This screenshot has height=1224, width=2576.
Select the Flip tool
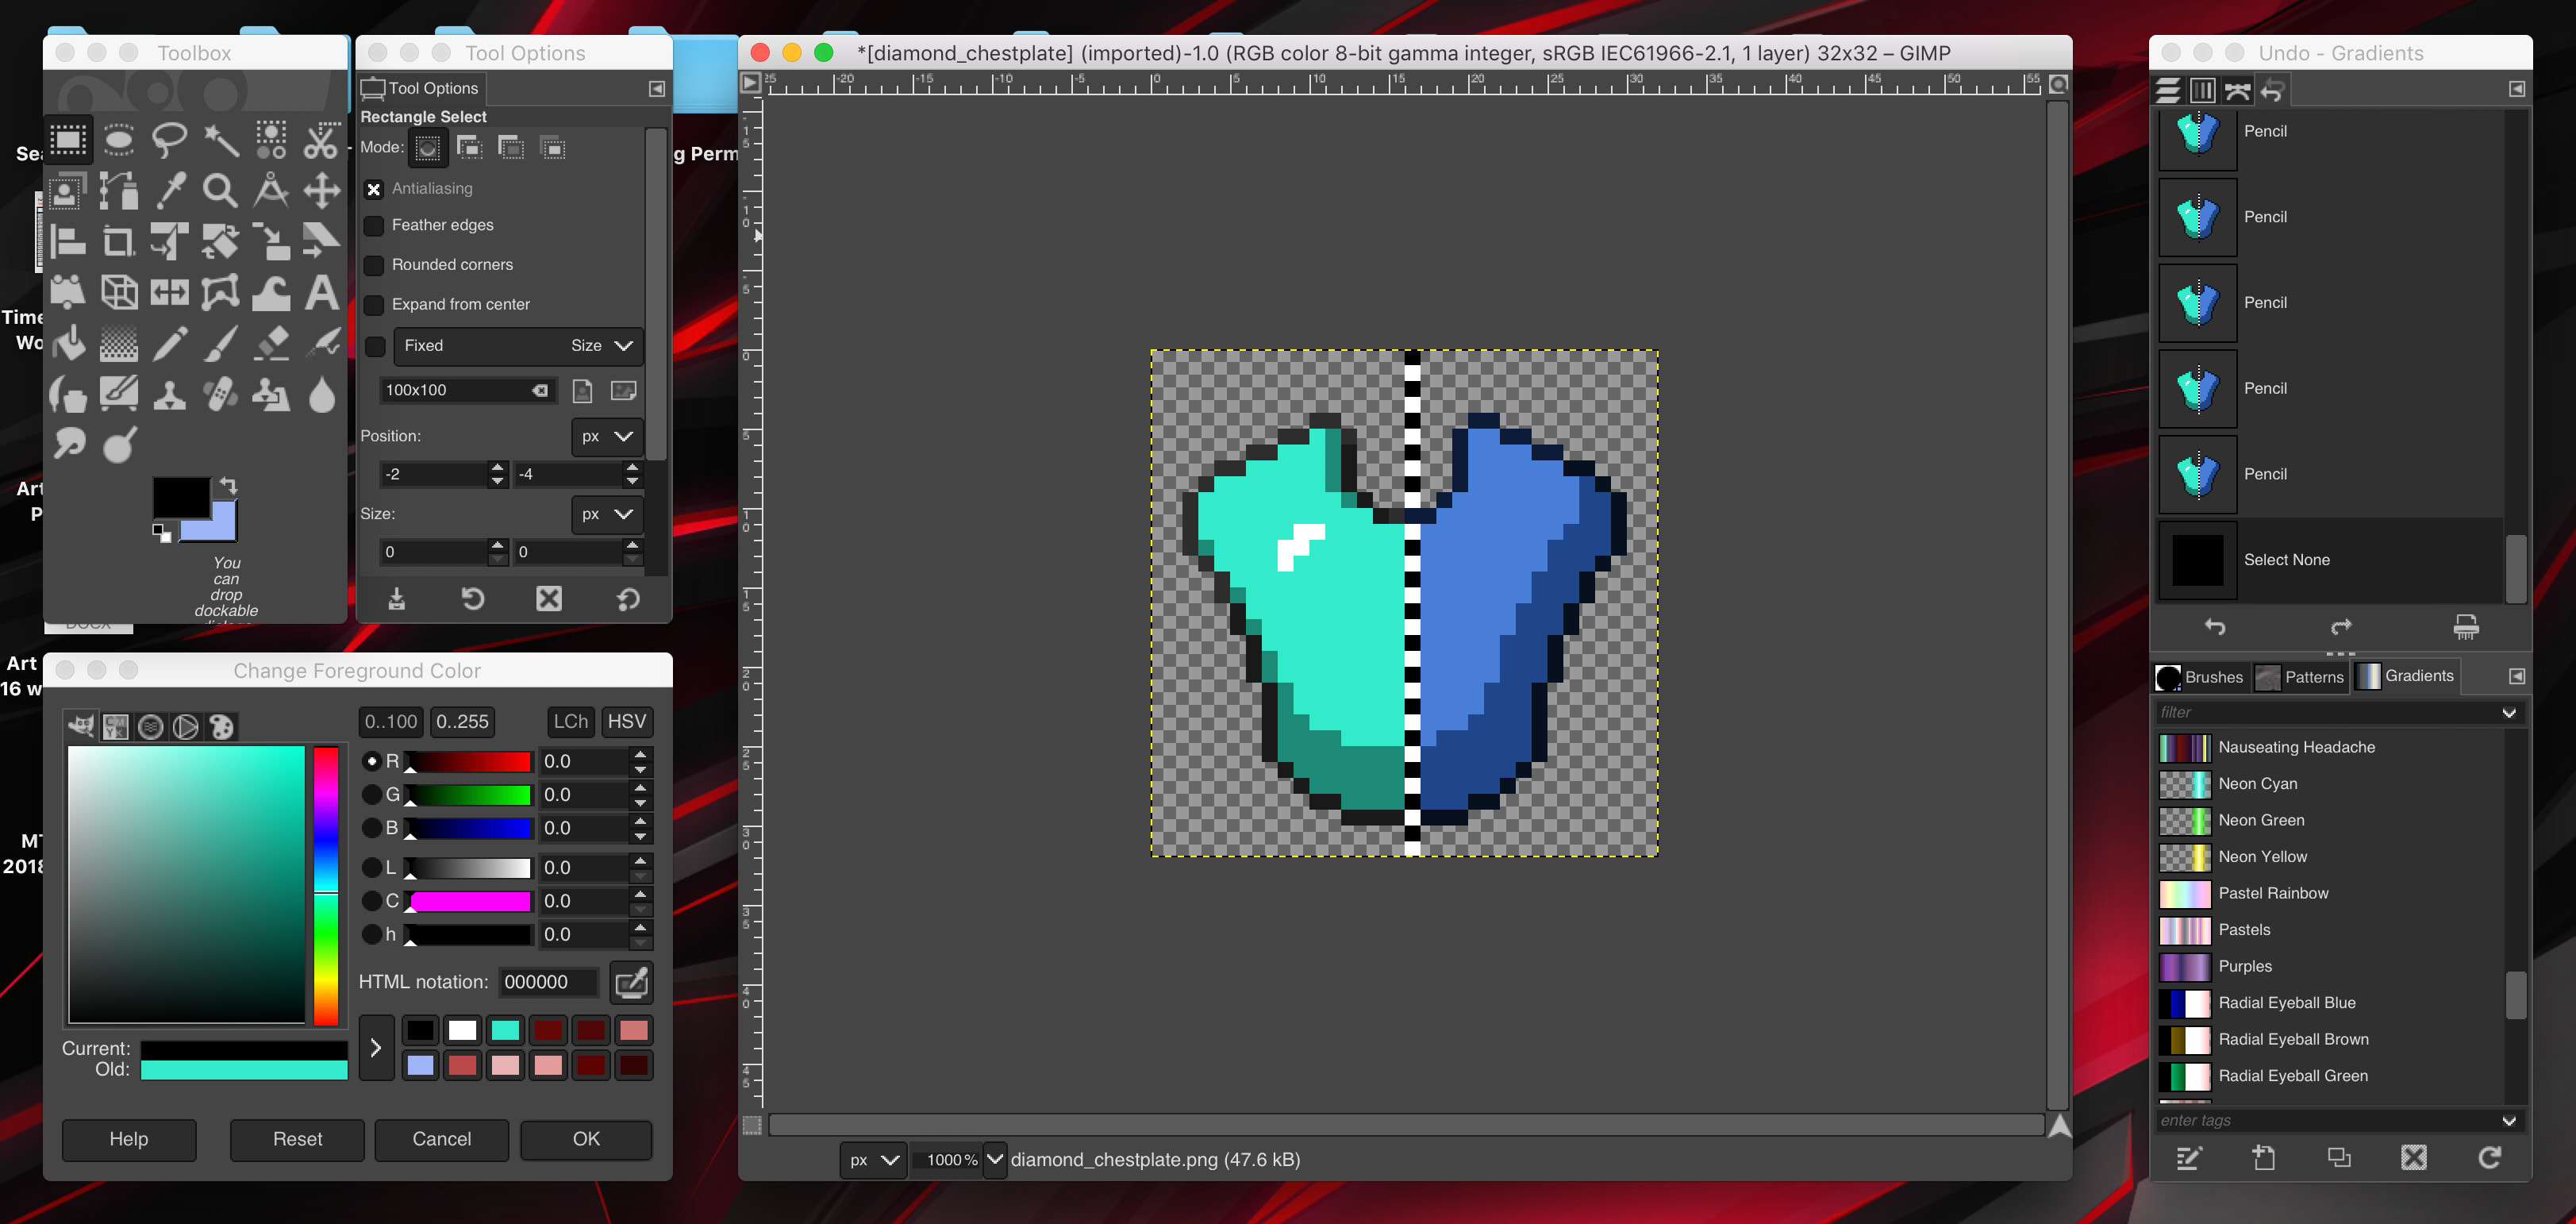[x=169, y=292]
